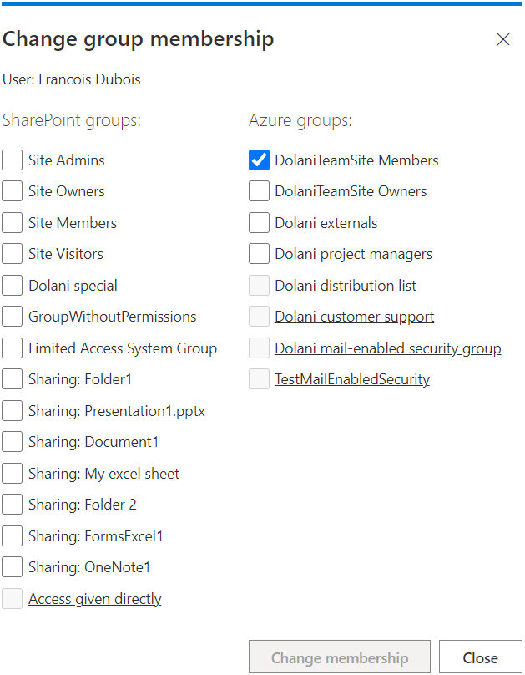525x675 pixels.
Task: Click the Sharing: Folder 2 label
Action: click(82, 505)
